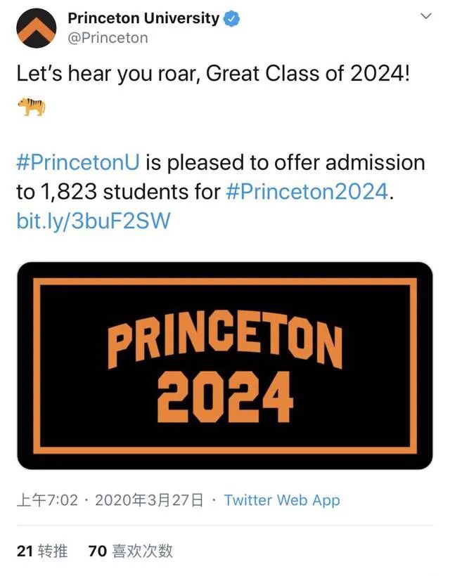
Task: Click the tiger emoji
Action: point(32,107)
